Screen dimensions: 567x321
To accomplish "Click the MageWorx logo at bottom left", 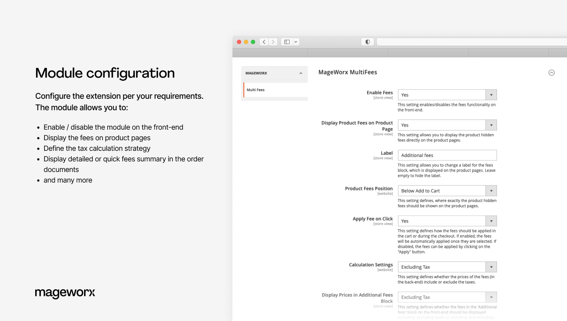I will tap(65, 293).
